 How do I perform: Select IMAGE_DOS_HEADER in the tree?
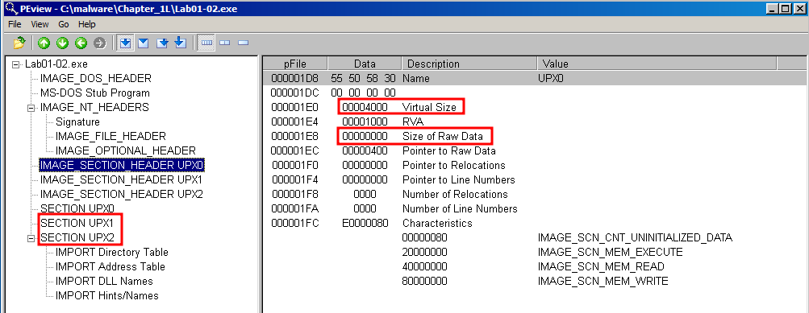96,78
